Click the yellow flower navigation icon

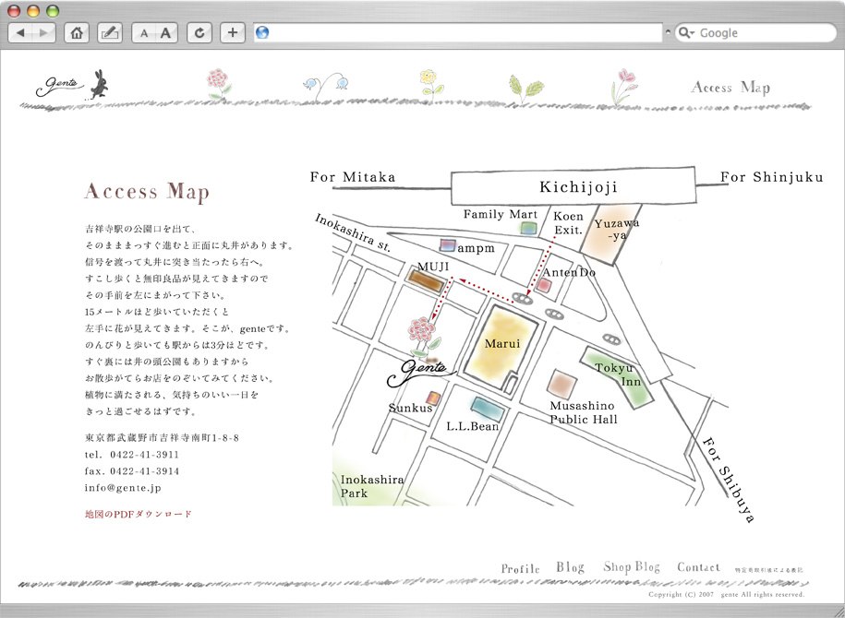429,83
